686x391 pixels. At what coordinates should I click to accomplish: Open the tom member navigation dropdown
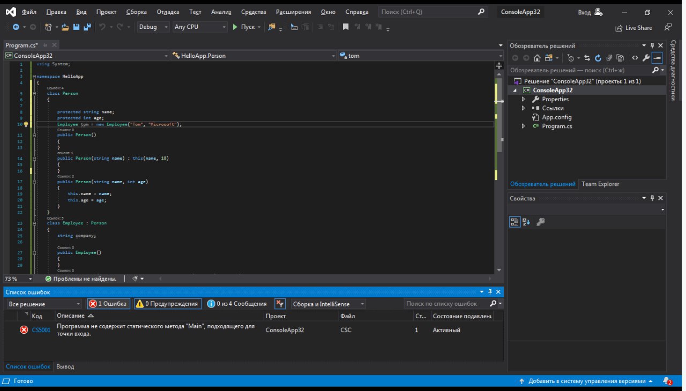pyautogui.click(x=421, y=56)
